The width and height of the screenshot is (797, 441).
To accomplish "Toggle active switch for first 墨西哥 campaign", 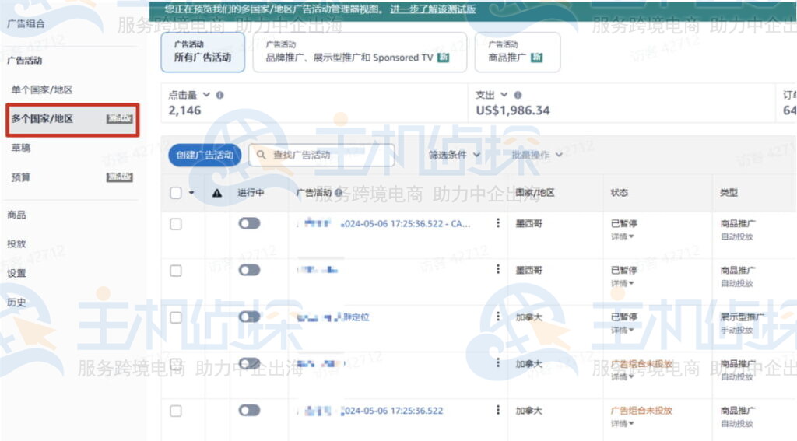I will (249, 223).
